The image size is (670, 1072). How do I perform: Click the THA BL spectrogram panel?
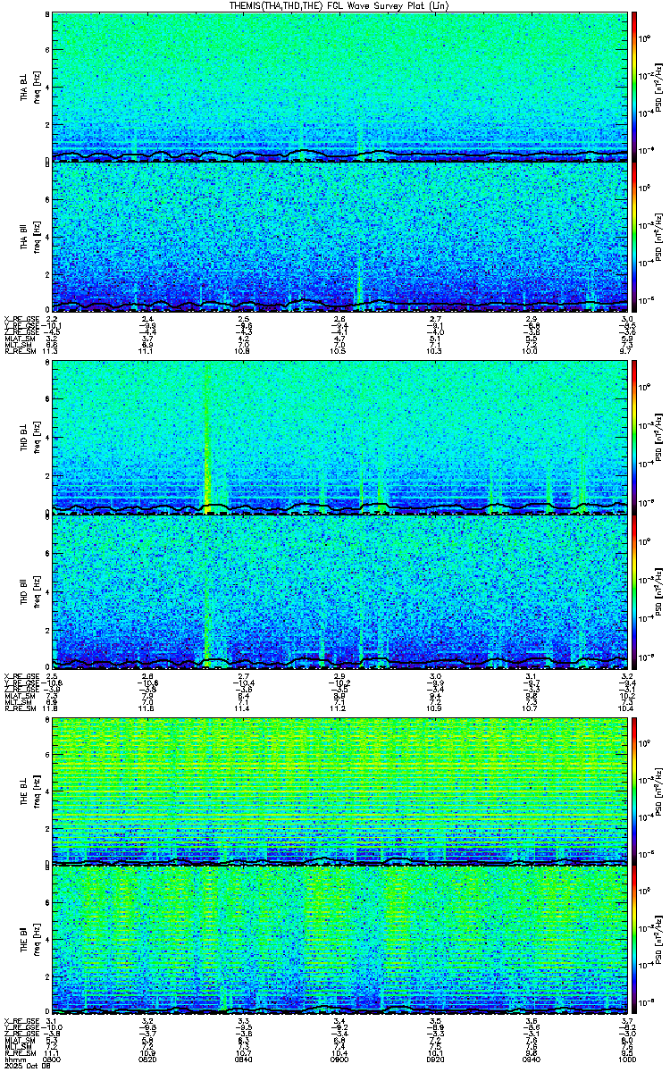pyautogui.click(x=339, y=87)
